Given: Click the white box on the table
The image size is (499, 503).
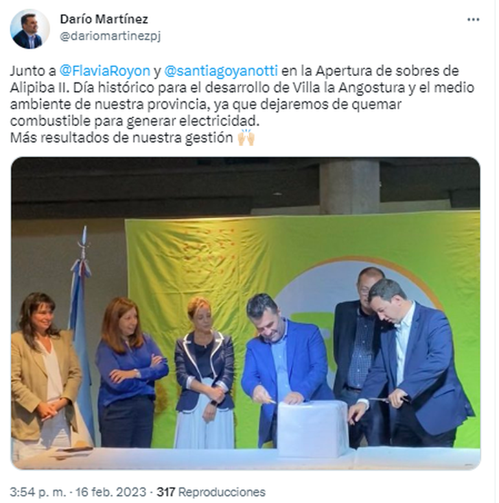Looking at the screenshot, I should coord(313,428).
